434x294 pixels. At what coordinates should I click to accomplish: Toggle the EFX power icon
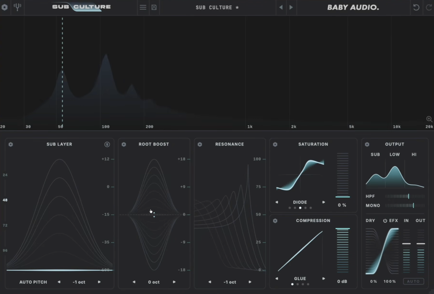tap(385, 220)
